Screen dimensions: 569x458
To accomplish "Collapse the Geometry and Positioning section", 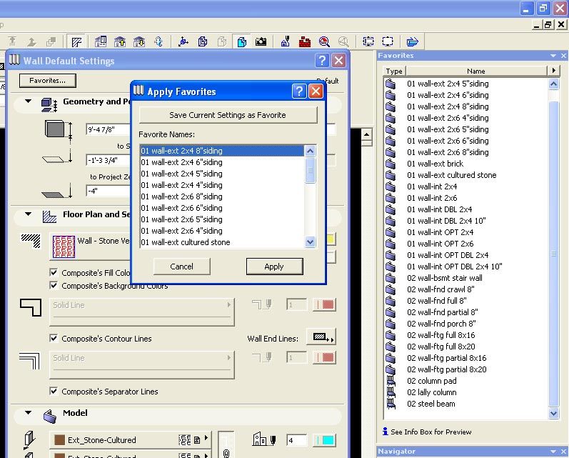I will 29,101.
